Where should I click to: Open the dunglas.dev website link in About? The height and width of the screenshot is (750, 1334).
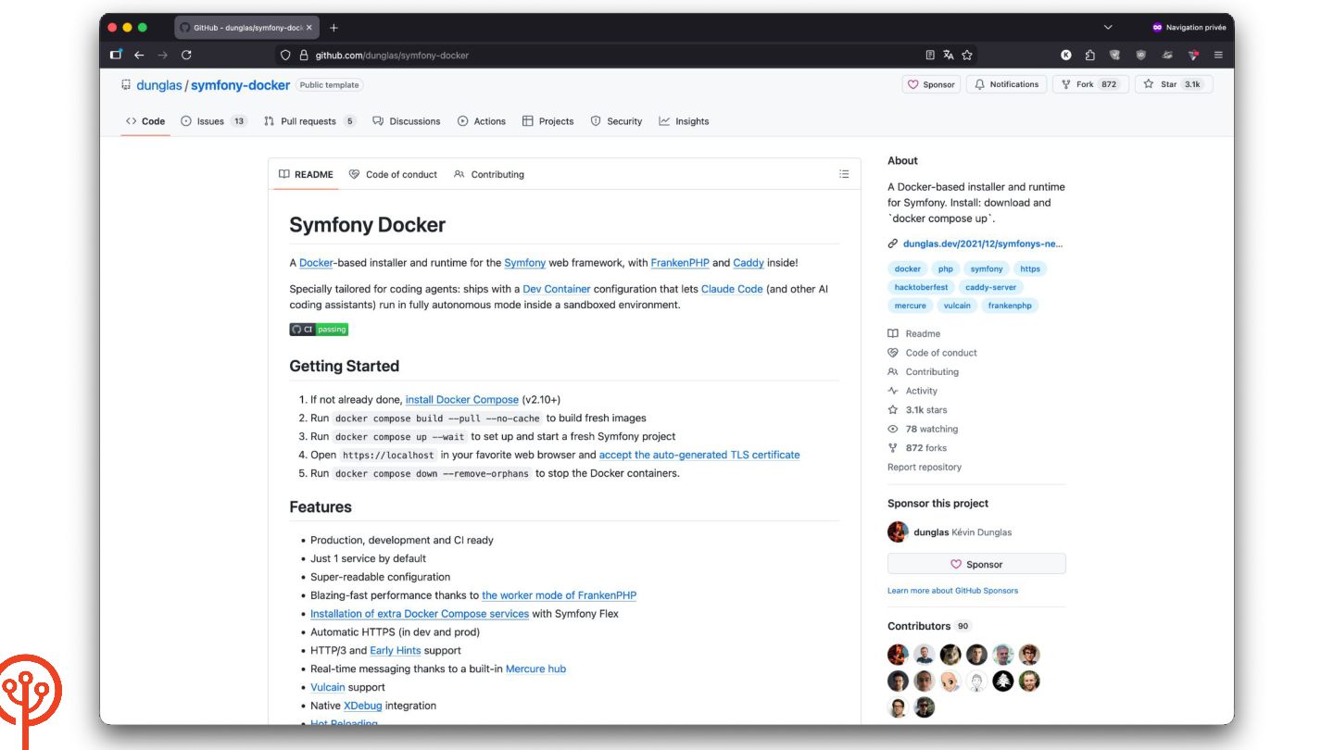point(983,244)
